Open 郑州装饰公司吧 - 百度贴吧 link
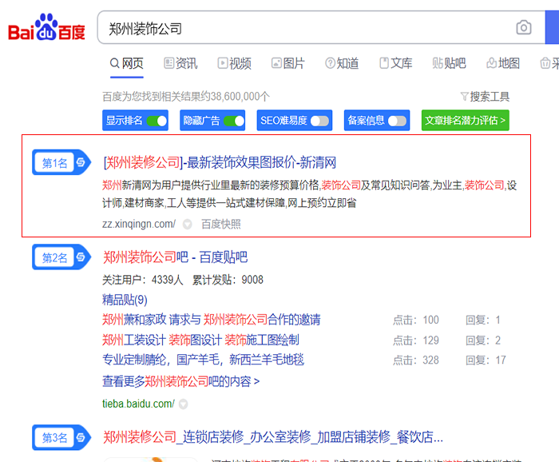Viewport: 559px width, 462px height. point(175,257)
